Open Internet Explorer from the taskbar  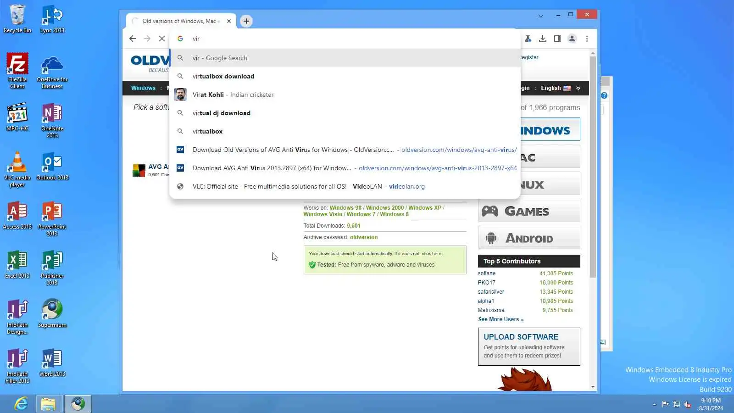click(21, 404)
